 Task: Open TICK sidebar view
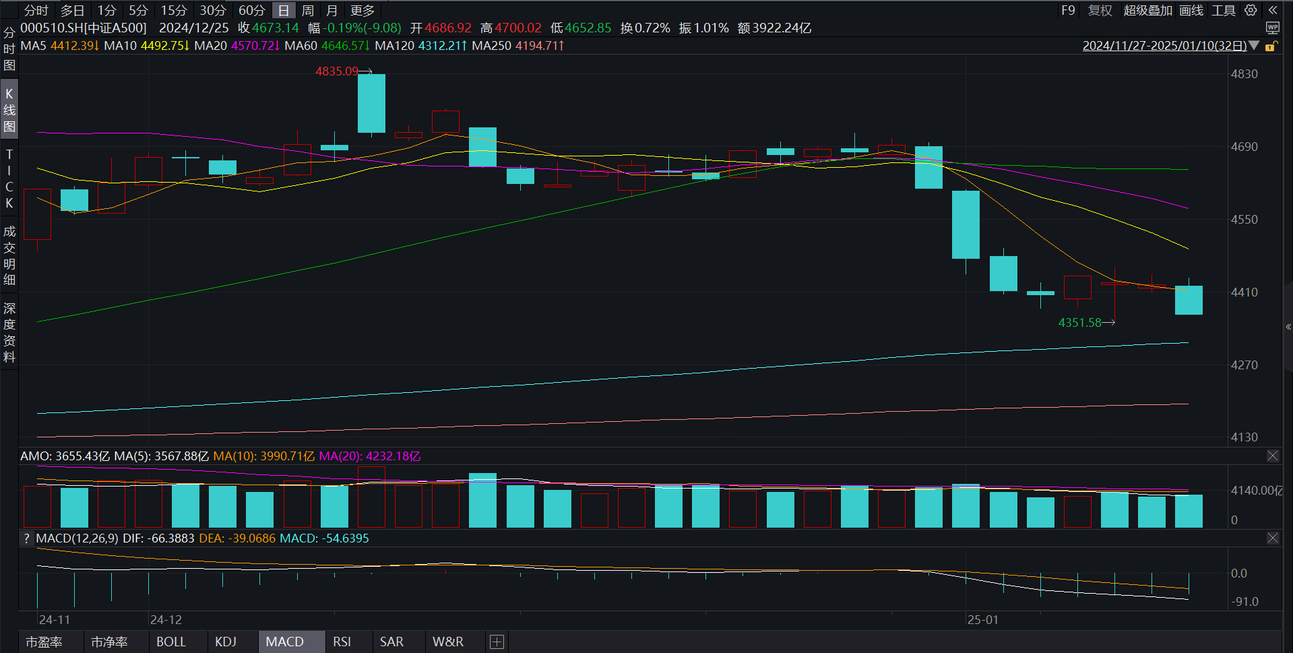click(9, 179)
